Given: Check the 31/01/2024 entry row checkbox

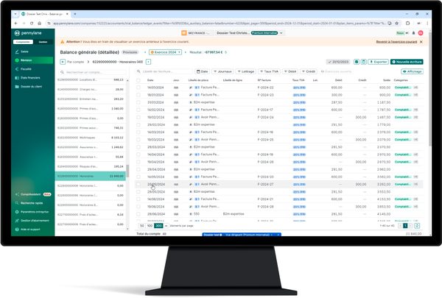Looking at the screenshot, I should (x=138, y=102).
